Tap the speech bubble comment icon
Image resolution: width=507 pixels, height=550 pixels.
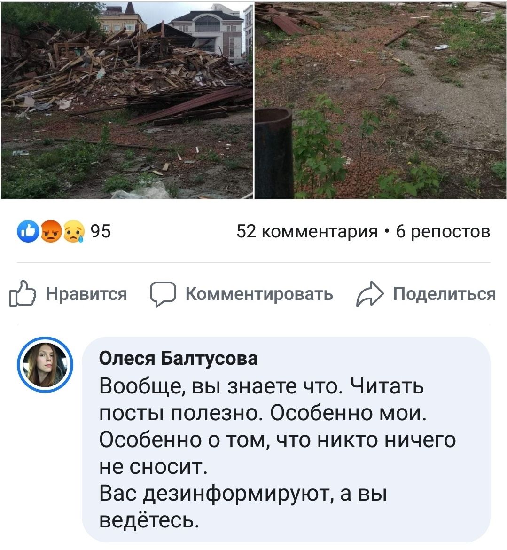[x=163, y=294]
